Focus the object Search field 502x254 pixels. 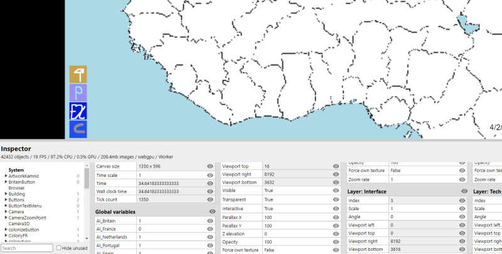point(27,248)
